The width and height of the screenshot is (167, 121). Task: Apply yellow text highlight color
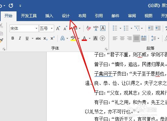tap(73, 38)
